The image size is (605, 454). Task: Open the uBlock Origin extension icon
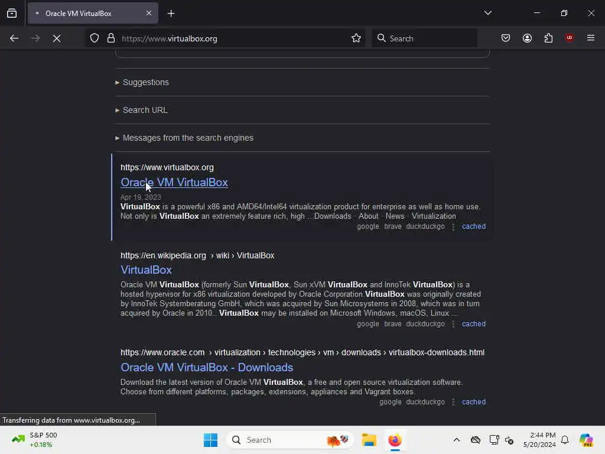coord(569,38)
